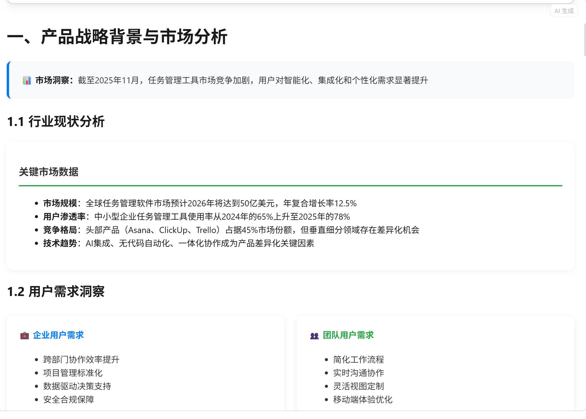Click the bar chart icon in the 市场洞察 callout
586x419 pixels.
click(x=26, y=80)
